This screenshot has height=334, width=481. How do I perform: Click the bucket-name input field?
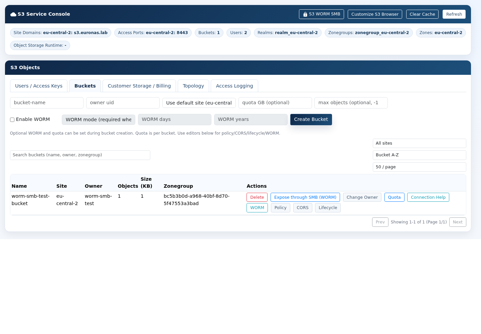[47, 103]
